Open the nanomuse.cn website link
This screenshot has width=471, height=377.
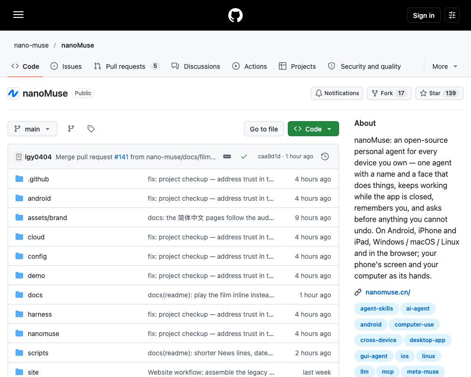388,292
